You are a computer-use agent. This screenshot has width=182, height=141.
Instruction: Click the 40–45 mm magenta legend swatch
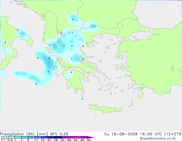[x=78, y=137]
